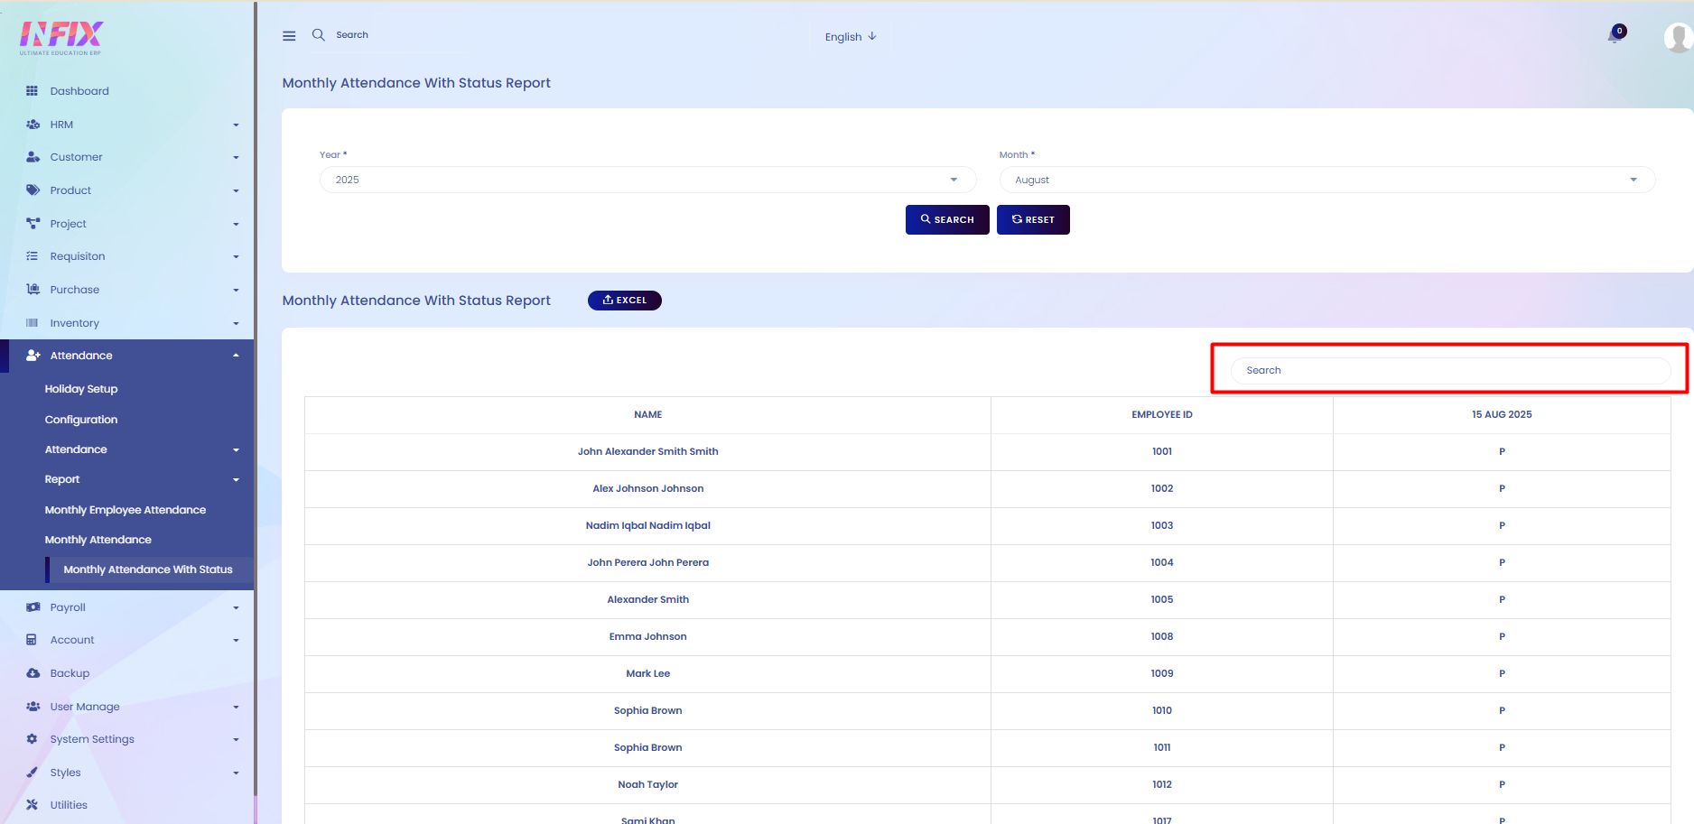Image resolution: width=1694 pixels, height=824 pixels.
Task: Open the Year dropdown showing 2025
Action: pos(647,180)
